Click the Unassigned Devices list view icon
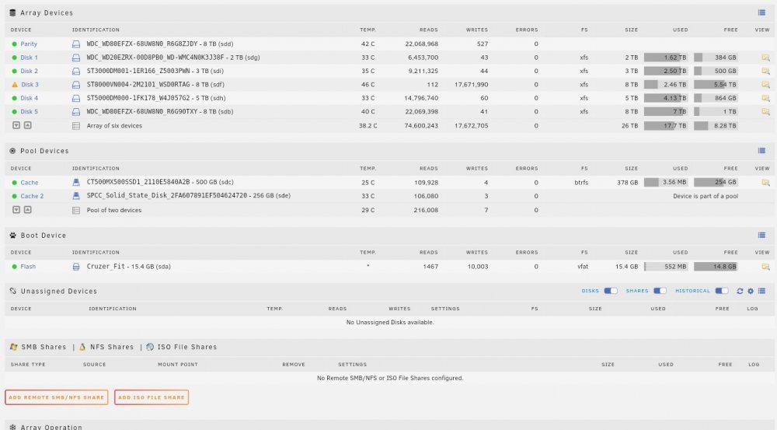Viewport: 777px width, 430px height. (x=761, y=291)
